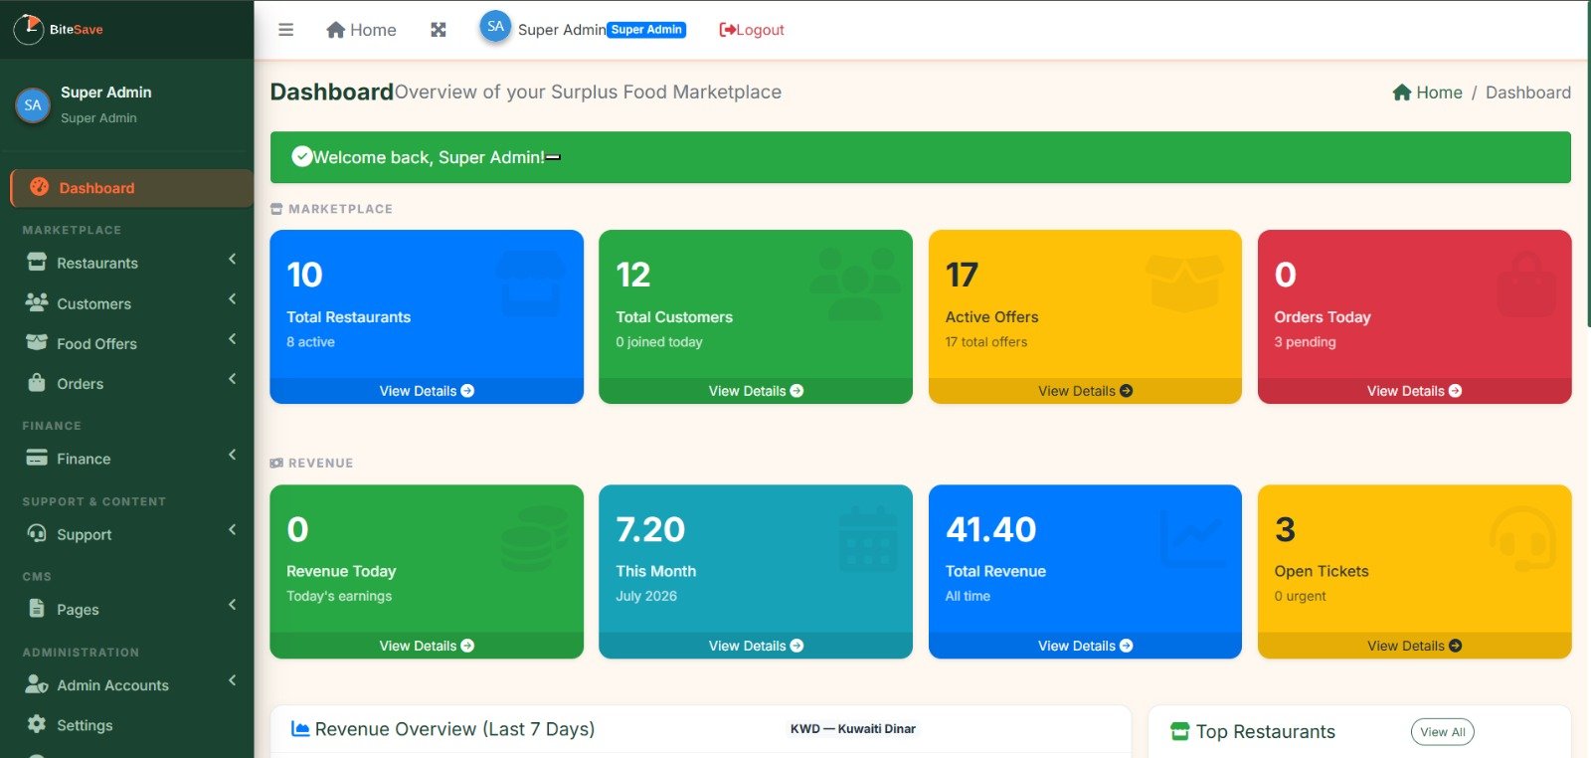The width and height of the screenshot is (1591, 758).
Task: Click the Admin Accounts user icon
Action: [x=37, y=683]
